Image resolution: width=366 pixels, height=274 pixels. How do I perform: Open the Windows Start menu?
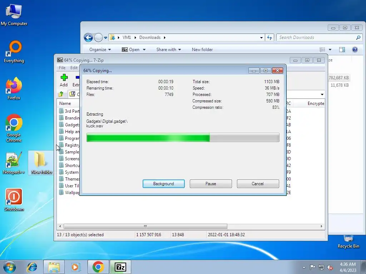pyautogui.click(x=10, y=267)
